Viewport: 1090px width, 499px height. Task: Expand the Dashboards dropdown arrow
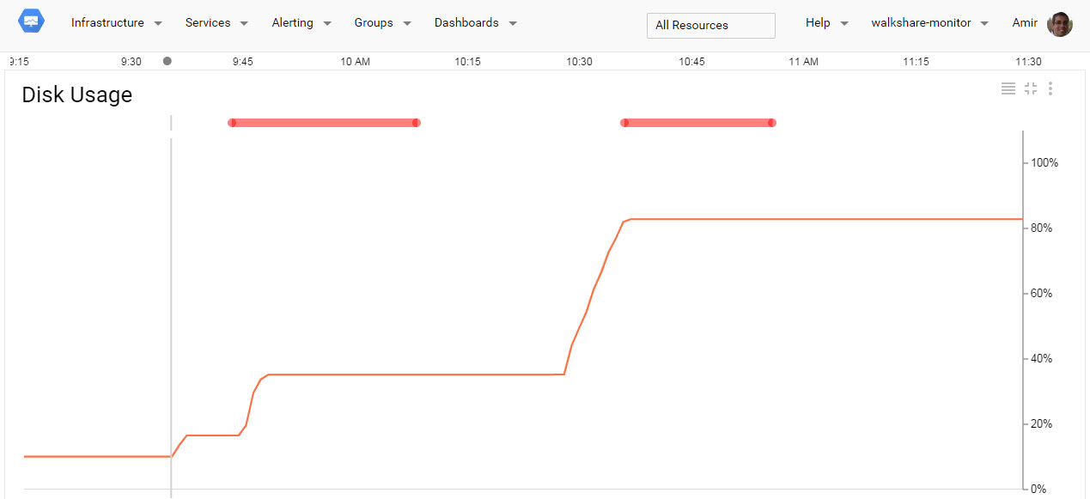513,24
